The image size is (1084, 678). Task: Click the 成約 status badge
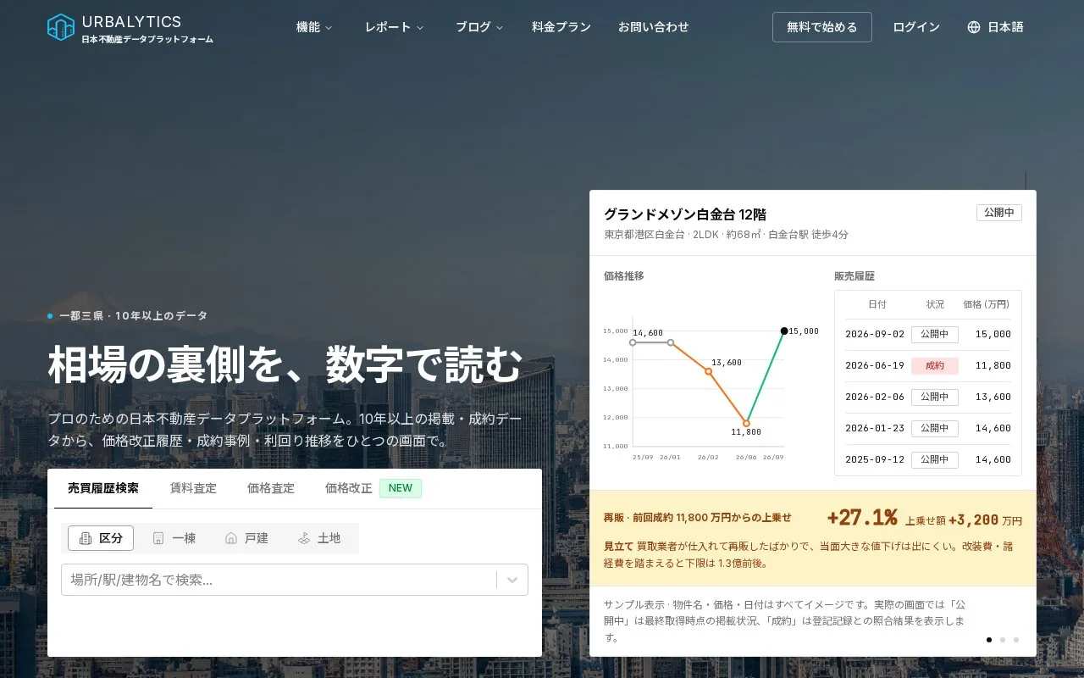[935, 365]
